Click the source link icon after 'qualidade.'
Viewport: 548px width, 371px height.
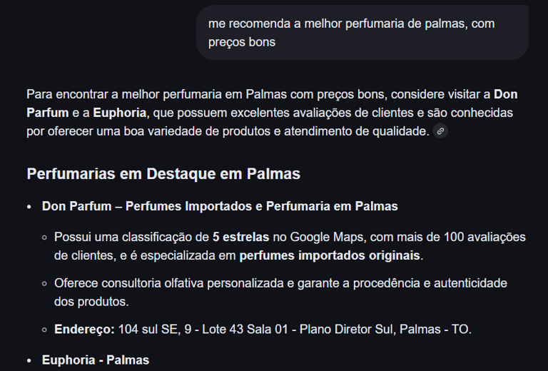(441, 131)
